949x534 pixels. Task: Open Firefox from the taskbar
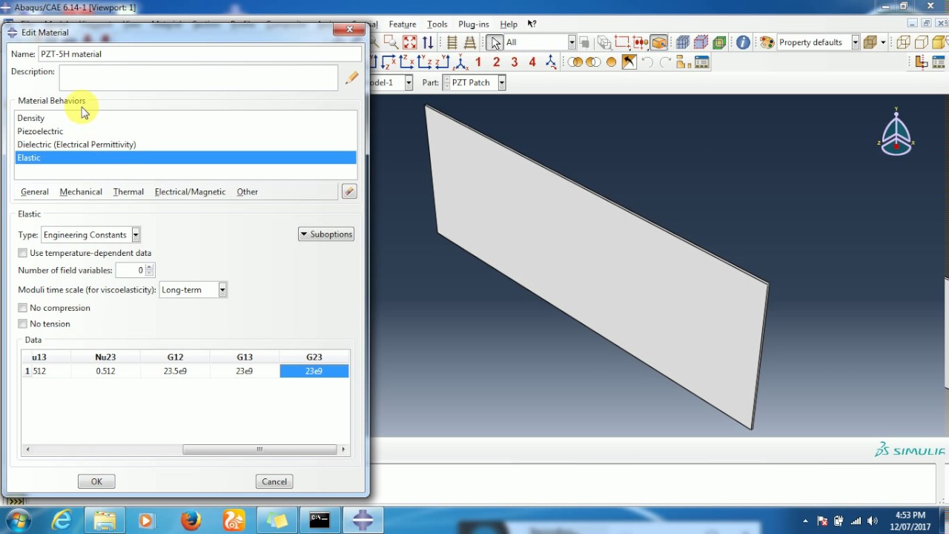tap(191, 521)
